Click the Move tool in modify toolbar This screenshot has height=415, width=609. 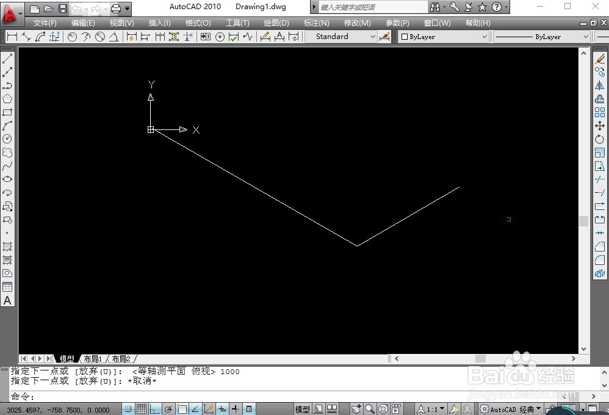[x=600, y=126]
